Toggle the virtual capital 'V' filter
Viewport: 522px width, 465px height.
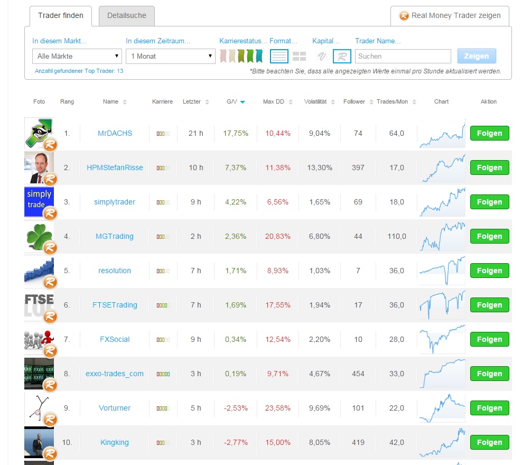(321, 56)
